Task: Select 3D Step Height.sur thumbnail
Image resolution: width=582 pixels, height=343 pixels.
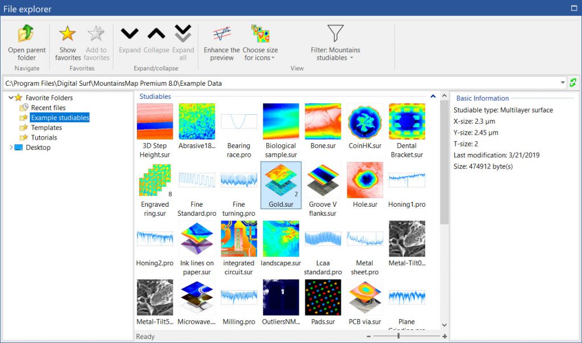Action: pyautogui.click(x=155, y=122)
